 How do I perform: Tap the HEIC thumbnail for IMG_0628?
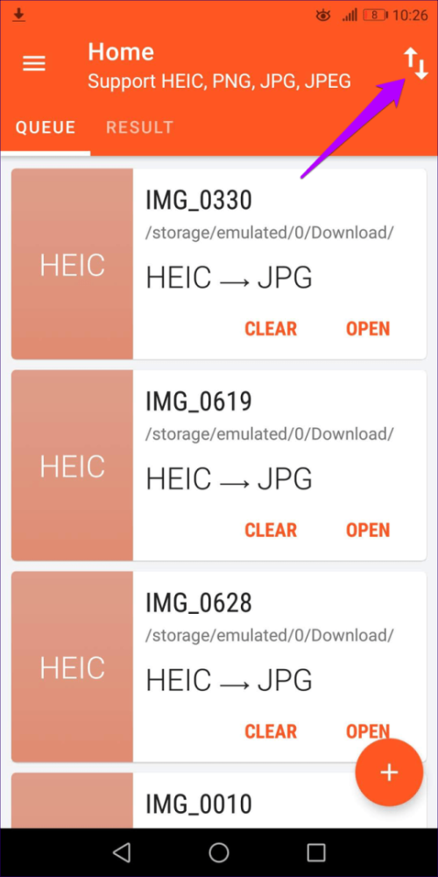(72, 667)
